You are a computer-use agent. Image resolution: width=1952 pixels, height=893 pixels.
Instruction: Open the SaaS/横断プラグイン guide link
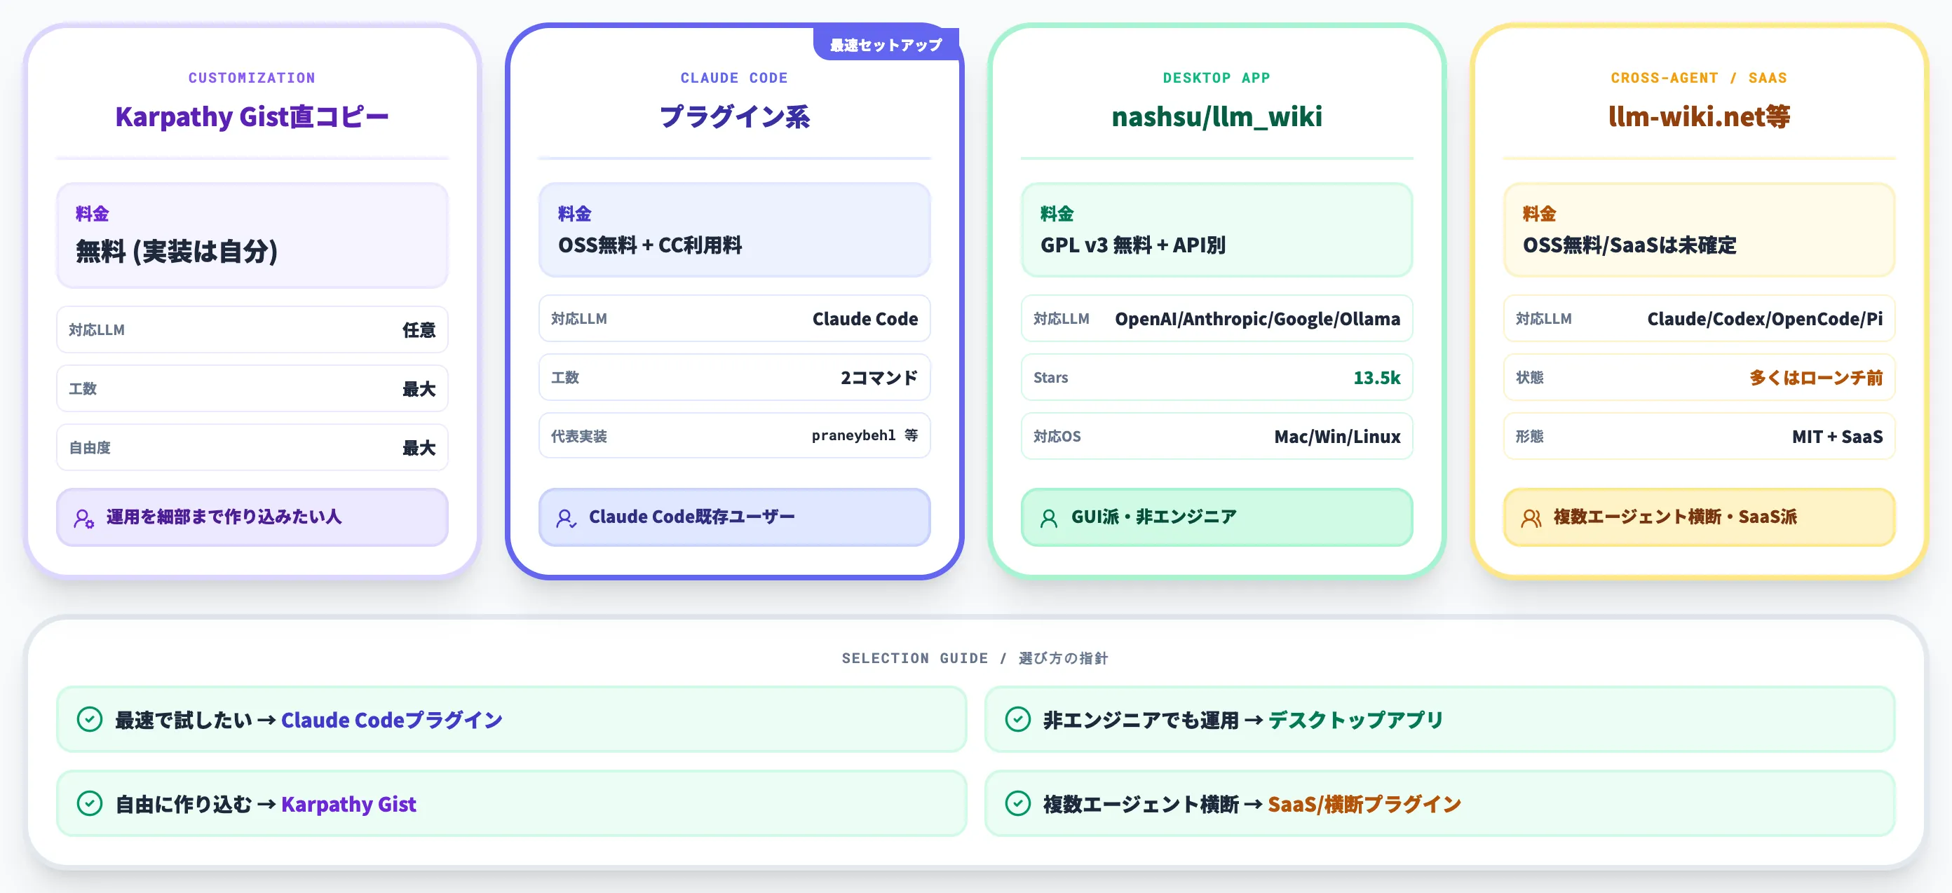(1364, 803)
